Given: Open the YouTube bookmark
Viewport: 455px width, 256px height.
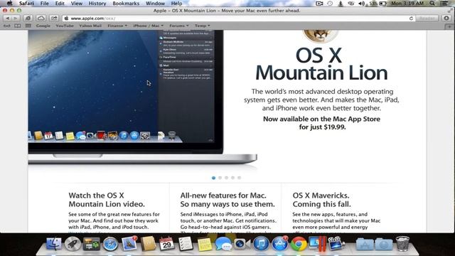Looking at the screenshot, I should pyautogui.click(x=65, y=26).
